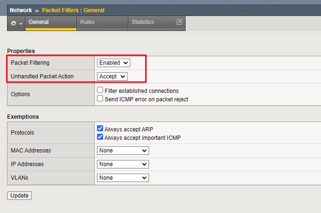The width and height of the screenshot is (321, 213).
Task: Enable Filter established connections checkbox
Action: pos(100,90)
